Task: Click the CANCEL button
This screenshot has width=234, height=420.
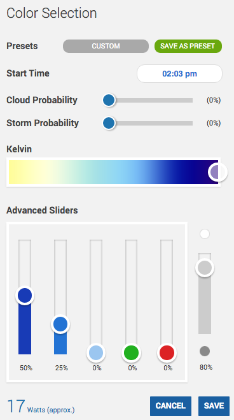Action: click(170, 406)
